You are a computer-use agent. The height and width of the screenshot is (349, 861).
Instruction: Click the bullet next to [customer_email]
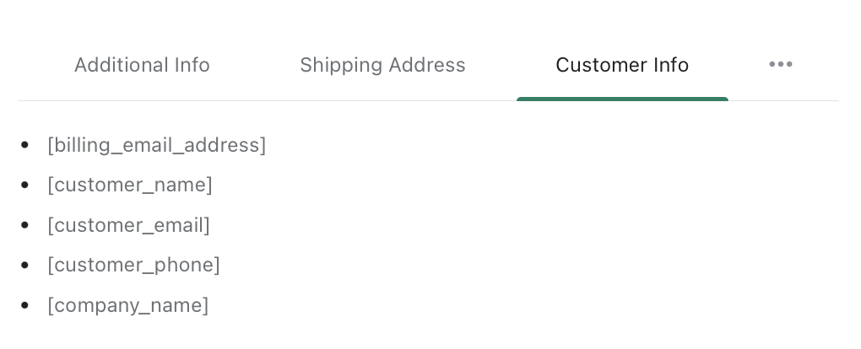(25, 226)
